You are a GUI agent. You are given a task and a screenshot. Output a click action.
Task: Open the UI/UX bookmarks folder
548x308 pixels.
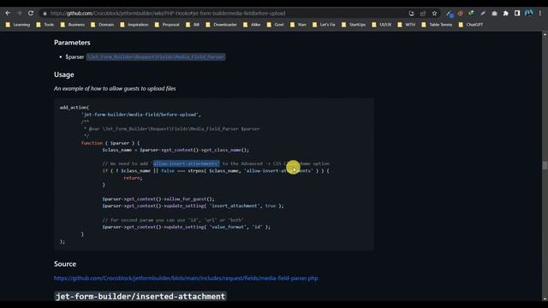382,25
